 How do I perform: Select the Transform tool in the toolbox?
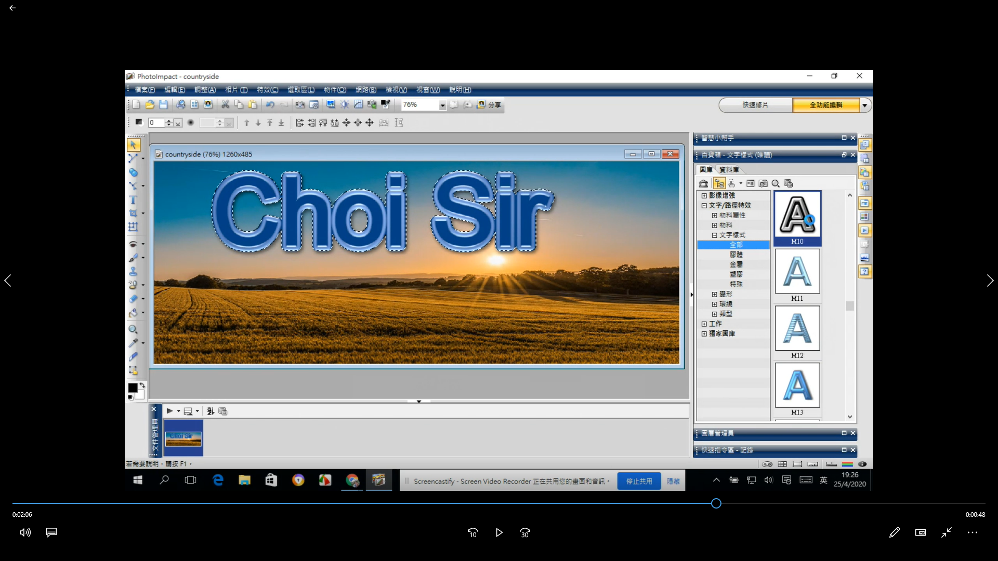pos(133,227)
